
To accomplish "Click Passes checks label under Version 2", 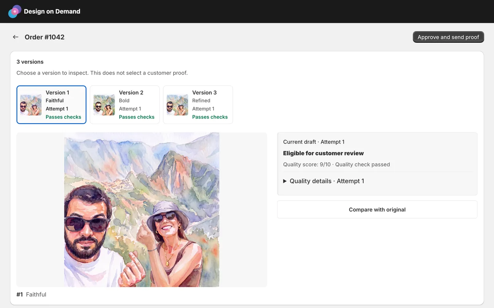I will (137, 117).
